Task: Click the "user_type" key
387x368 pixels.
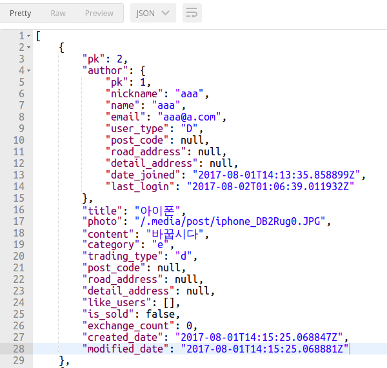Action: point(137,128)
